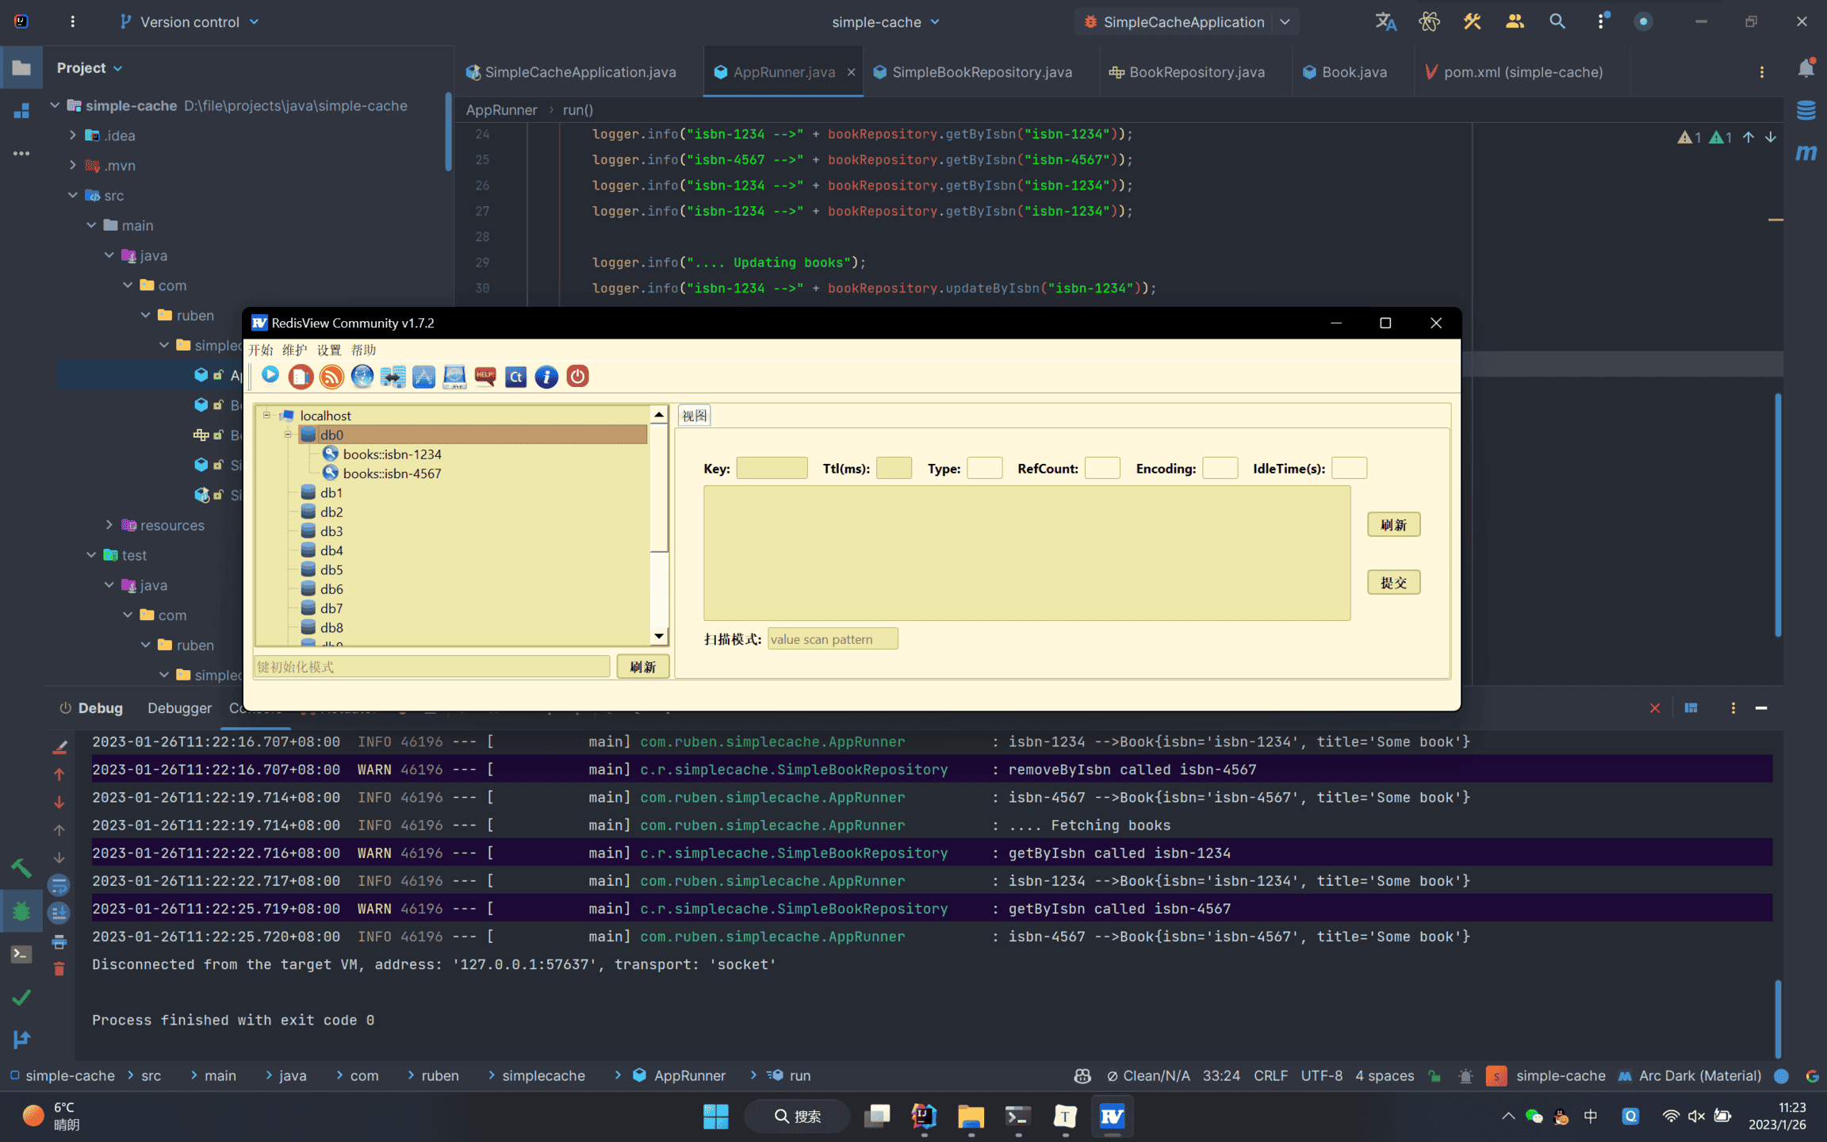Viewport: 1827px width, 1142px height.
Task: Open the Database tool window icon
Action: pos(1806,109)
